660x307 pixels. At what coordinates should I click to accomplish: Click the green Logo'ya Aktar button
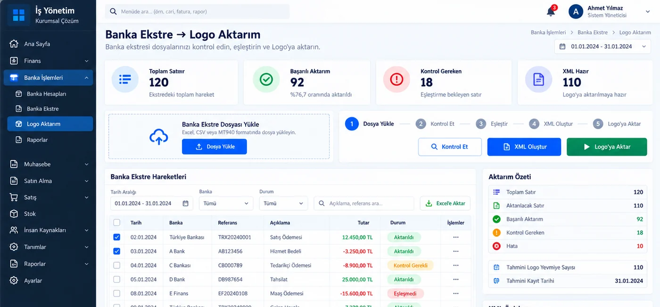(x=607, y=147)
